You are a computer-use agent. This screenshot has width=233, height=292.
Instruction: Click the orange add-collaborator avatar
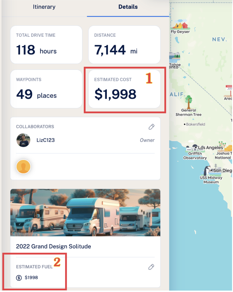tap(23, 166)
